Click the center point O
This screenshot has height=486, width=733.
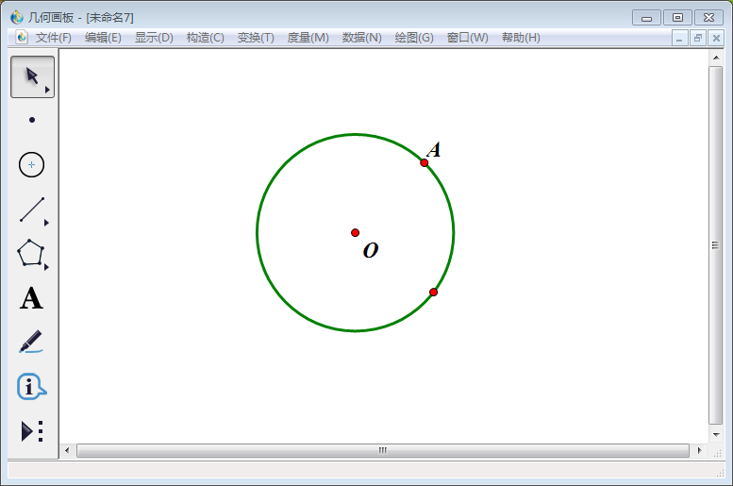[x=356, y=232]
